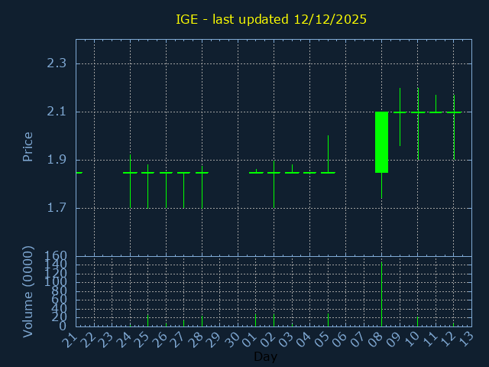Click the 21 day tick label

[73, 339]
